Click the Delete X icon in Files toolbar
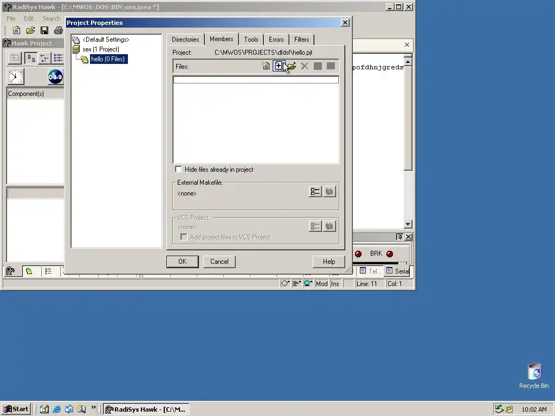Viewport: 555px width, 416px height. (305, 66)
